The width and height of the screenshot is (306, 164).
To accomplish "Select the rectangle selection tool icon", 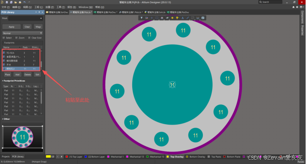I will coord(157,18).
